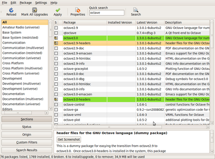Select the octave3.0 package name

pyautogui.click(x=71, y=38)
